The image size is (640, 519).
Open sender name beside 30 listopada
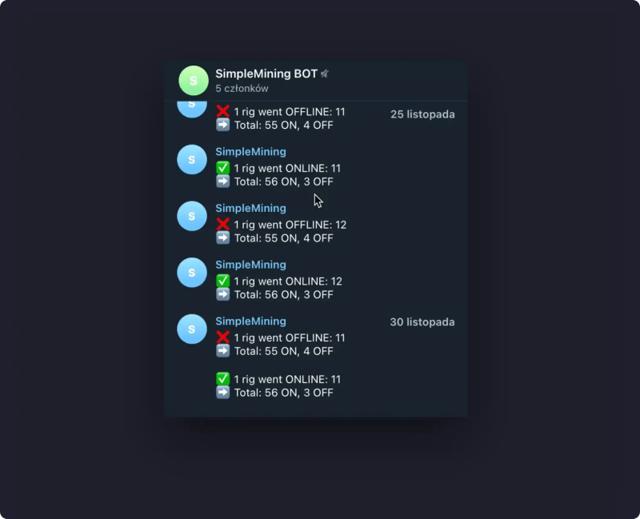250,321
